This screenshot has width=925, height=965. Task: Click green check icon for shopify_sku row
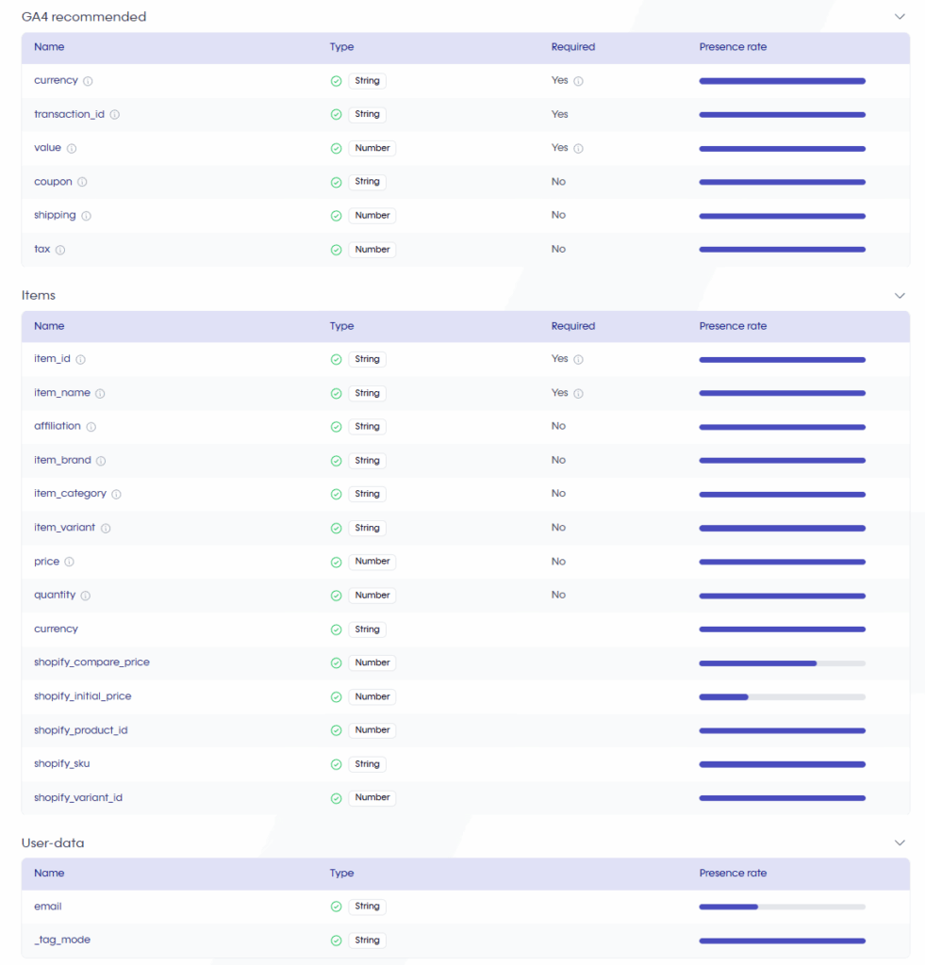click(x=337, y=764)
